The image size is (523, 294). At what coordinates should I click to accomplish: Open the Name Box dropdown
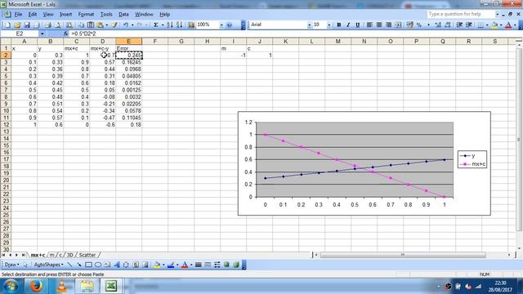42,33
